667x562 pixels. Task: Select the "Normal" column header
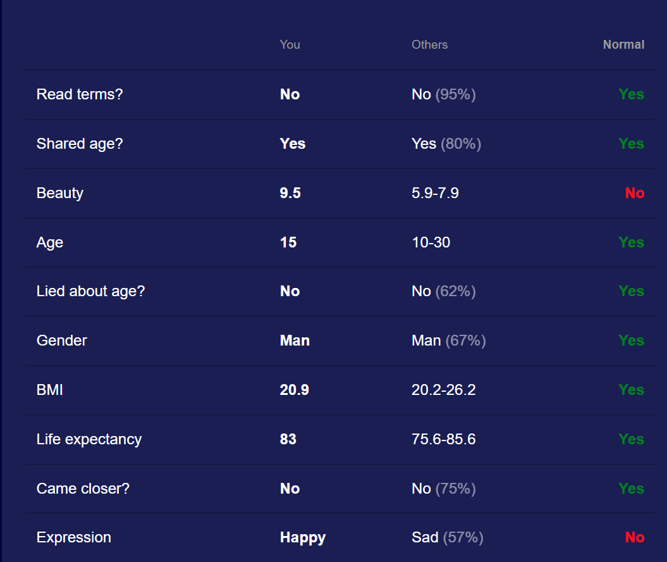click(623, 45)
